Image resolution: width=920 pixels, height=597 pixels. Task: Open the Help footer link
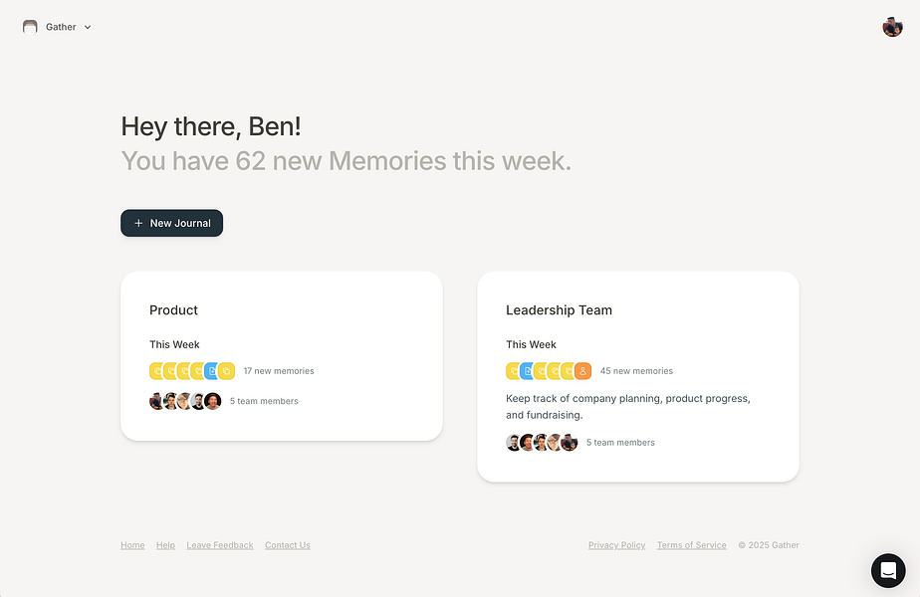coord(165,545)
